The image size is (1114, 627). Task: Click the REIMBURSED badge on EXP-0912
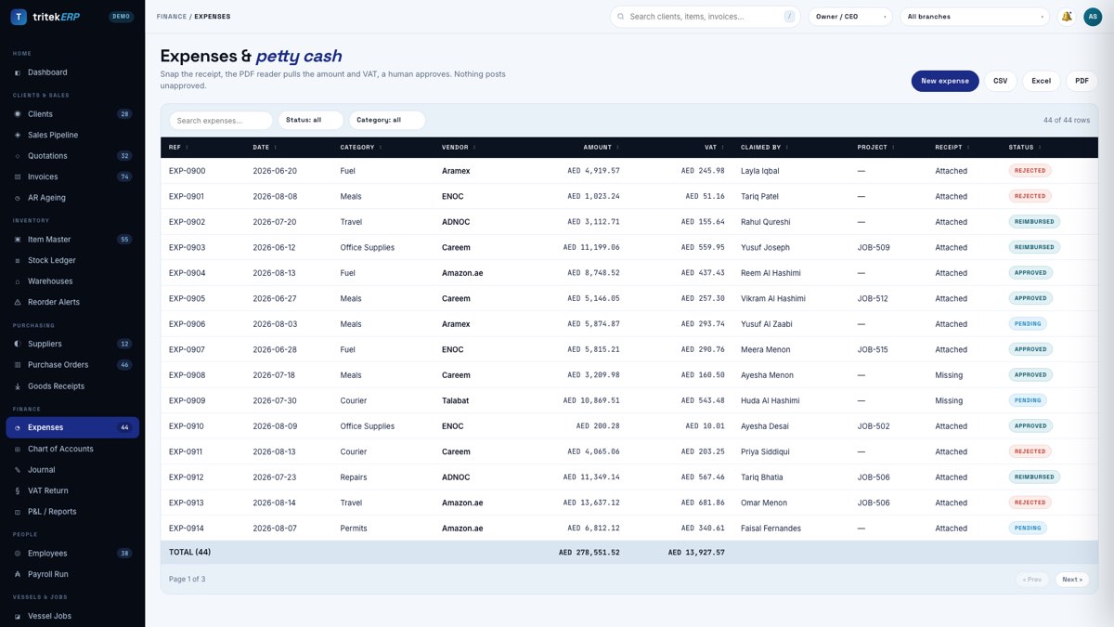[1034, 477]
